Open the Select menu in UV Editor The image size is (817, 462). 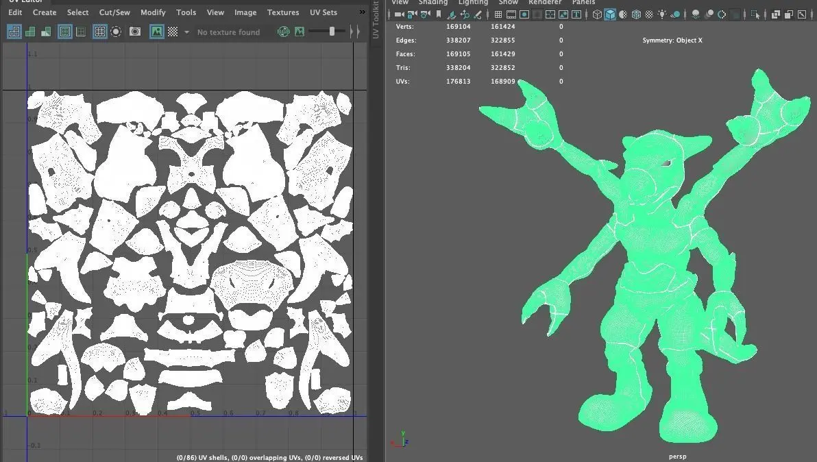coord(77,12)
